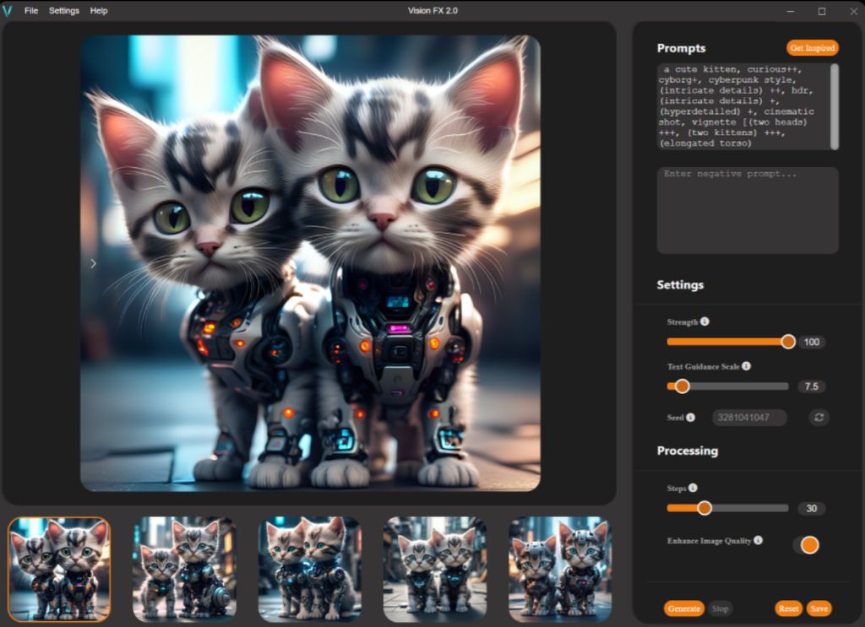Click the Seed number input field
This screenshot has width=865, height=627.
coord(748,417)
